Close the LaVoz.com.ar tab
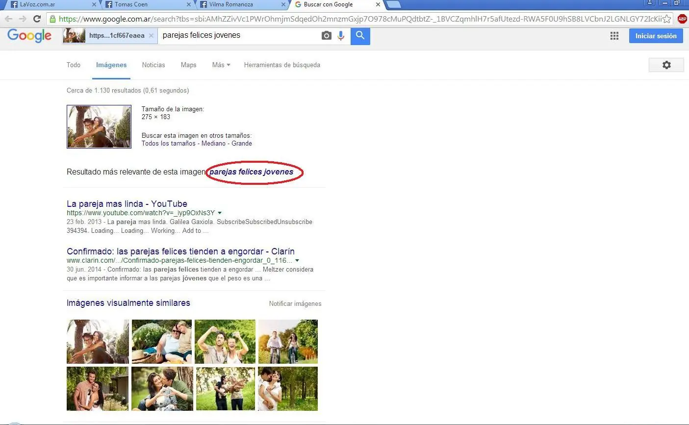The height and width of the screenshot is (425, 689). point(94,4)
